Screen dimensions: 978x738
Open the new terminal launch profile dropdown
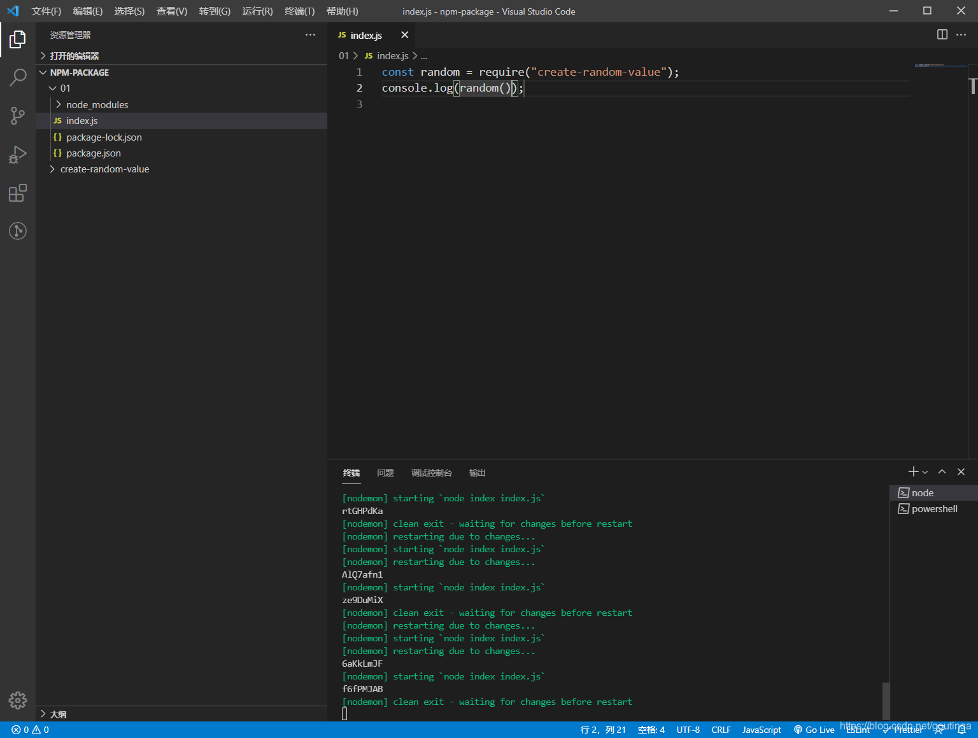(925, 472)
